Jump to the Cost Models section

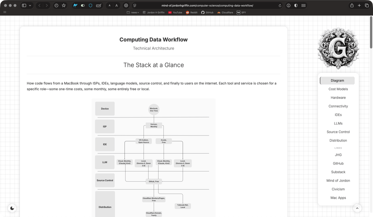coord(338,89)
